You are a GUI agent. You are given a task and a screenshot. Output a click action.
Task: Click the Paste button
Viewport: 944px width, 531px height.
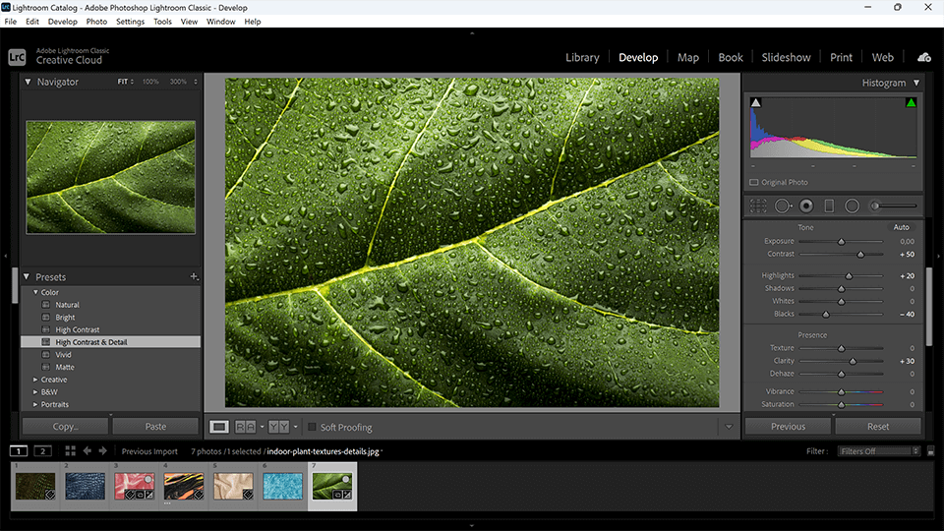155,426
